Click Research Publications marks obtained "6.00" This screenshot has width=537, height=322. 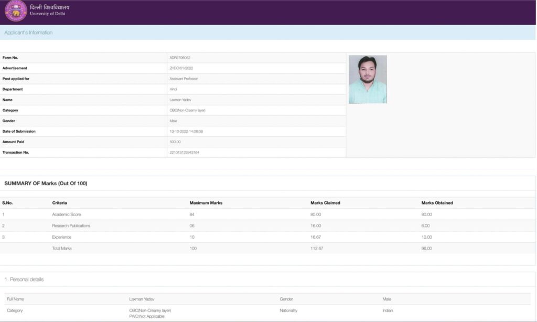pyautogui.click(x=425, y=226)
